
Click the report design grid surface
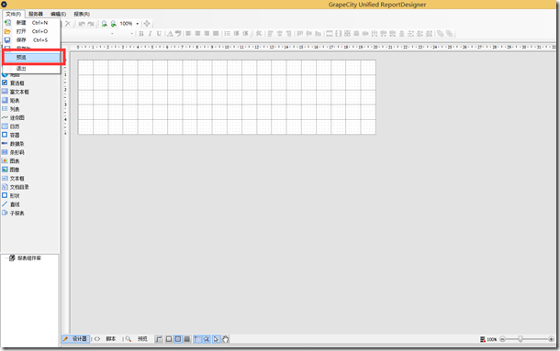227,97
